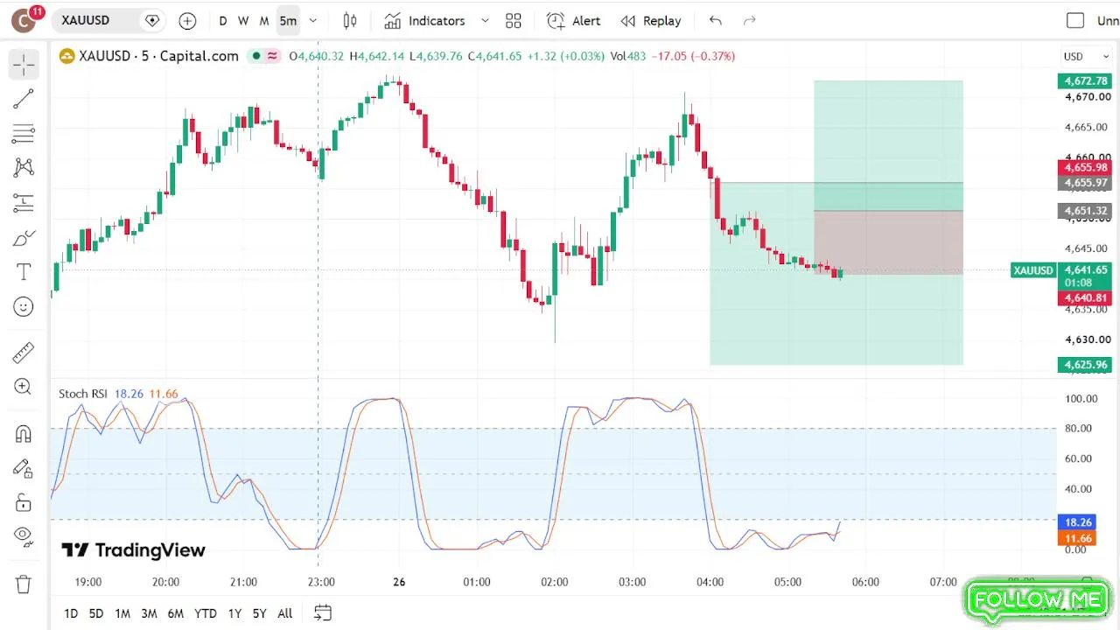This screenshot has width=1120, height=630.
Task: Open the user profile avatar menu
Action: coord(24,20)
